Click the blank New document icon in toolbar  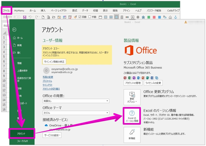click(x=43, y=17)
